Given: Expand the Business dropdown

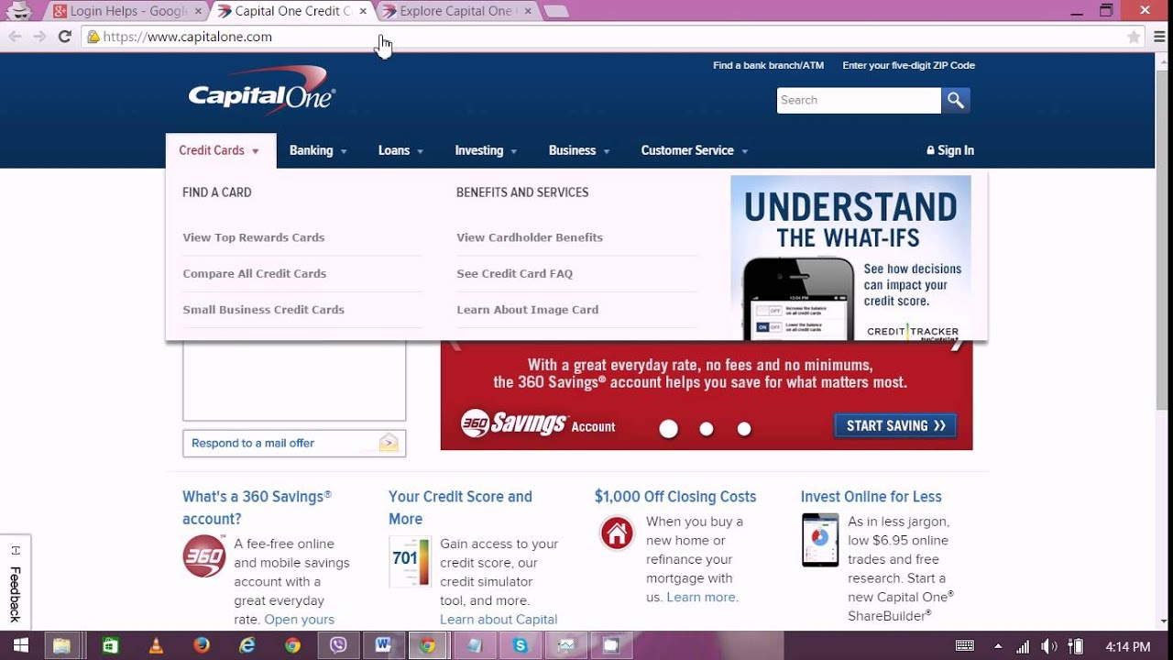Looking at the screenshot, I should tap(579, 150).
